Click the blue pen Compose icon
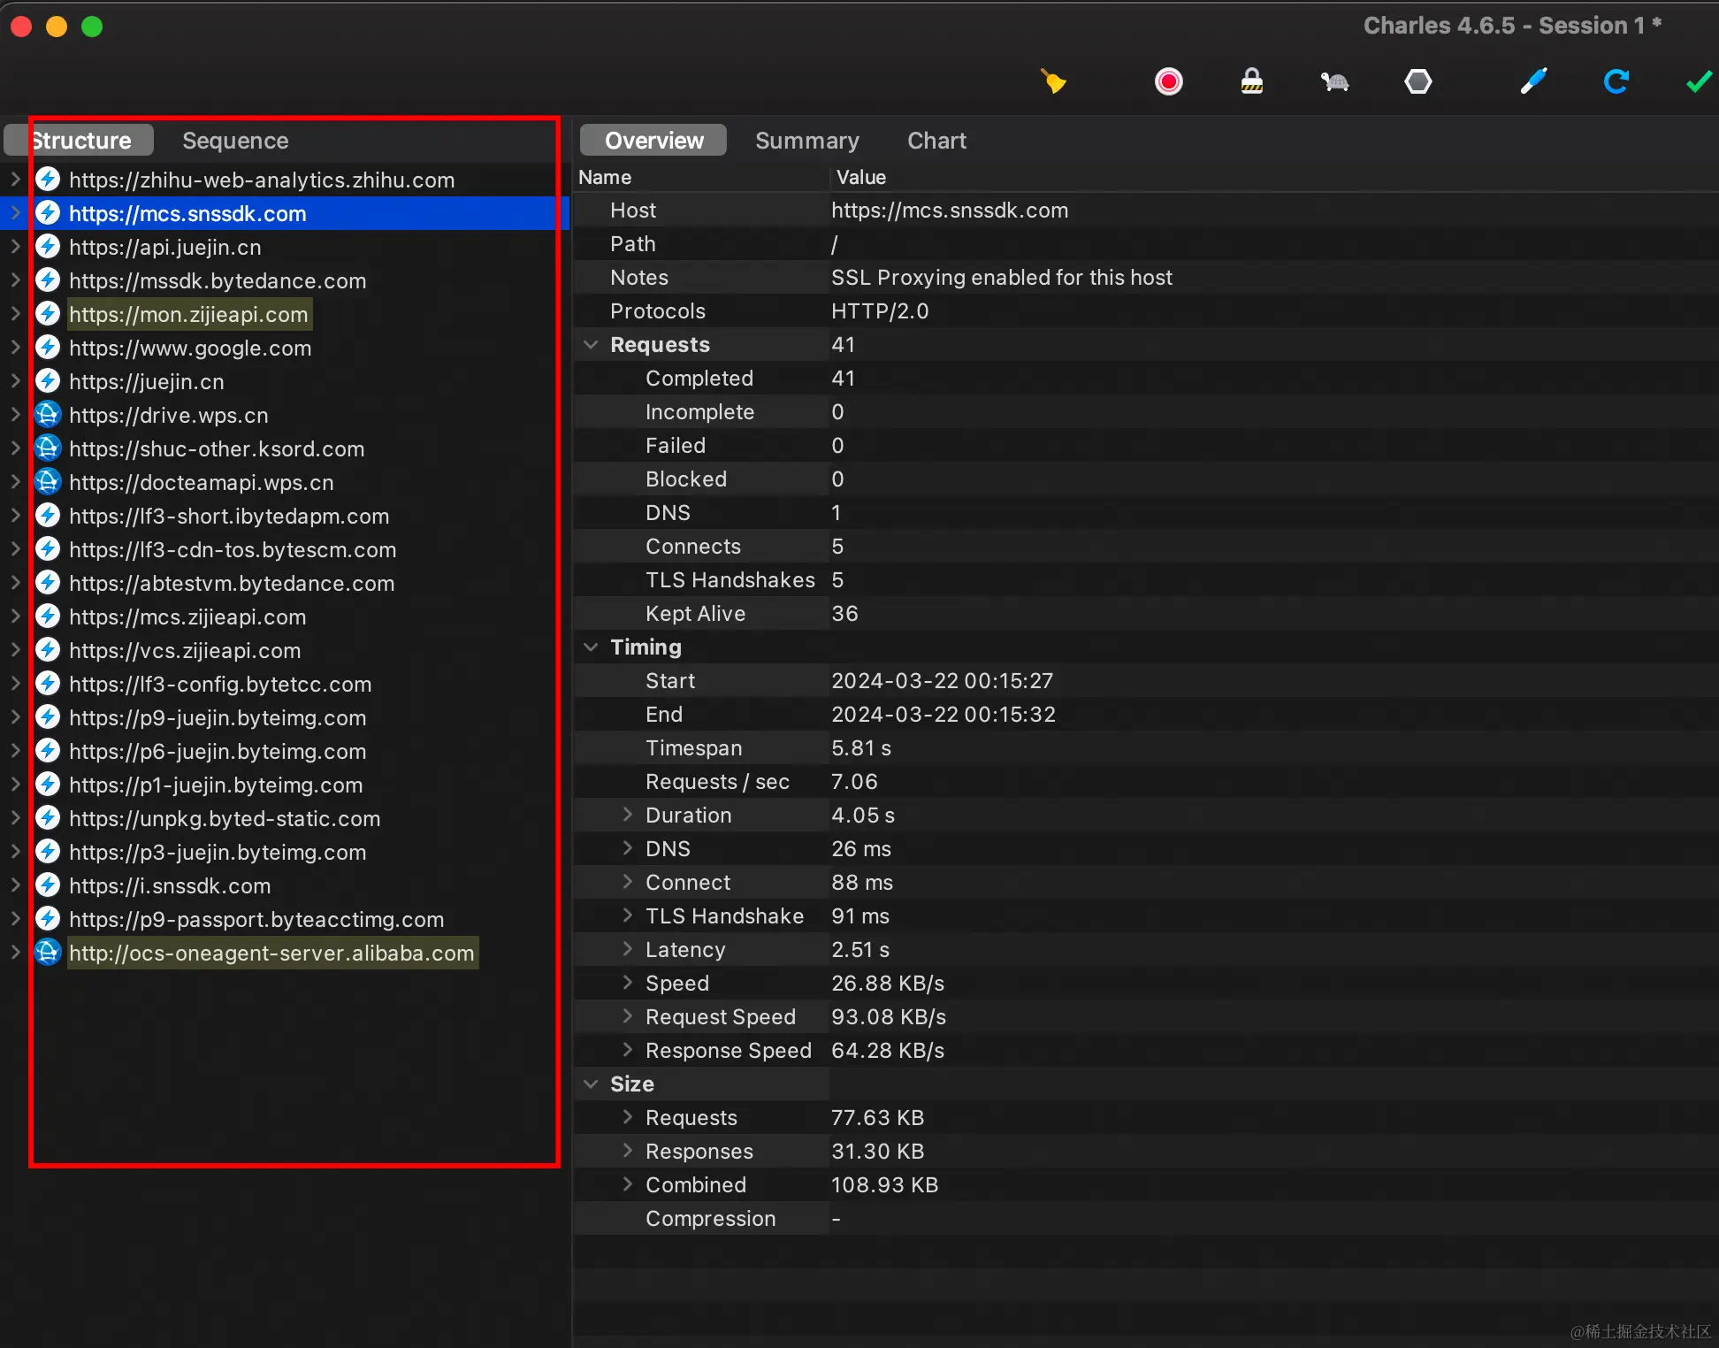1719x1348 pixels. click(x=1533, y=82)
